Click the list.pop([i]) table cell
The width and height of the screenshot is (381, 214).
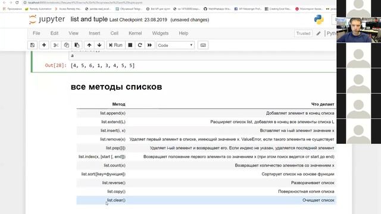tap(115, 148)
